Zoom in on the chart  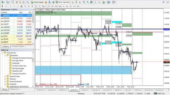coord(84,2)
